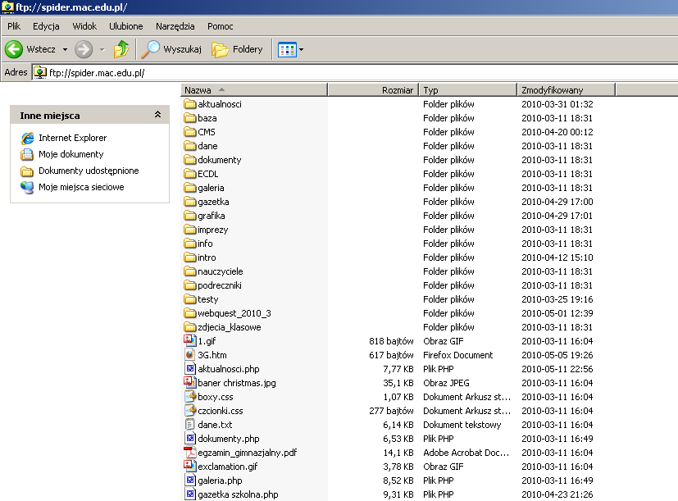Select the info folder name
Image resolution: width=678 pixels, height=501 pixels.
[x=205, y=244]
